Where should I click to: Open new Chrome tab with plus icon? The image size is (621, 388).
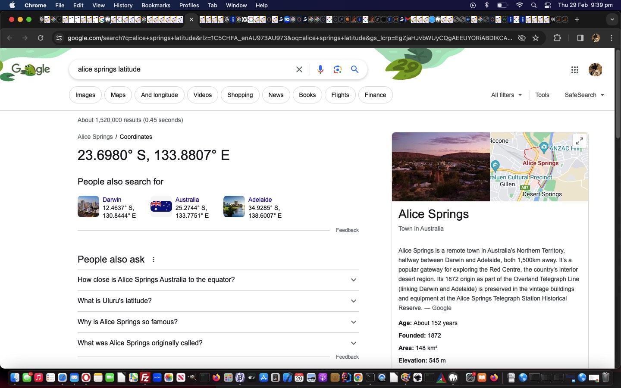pyautogui.click(x=577, y=19)
